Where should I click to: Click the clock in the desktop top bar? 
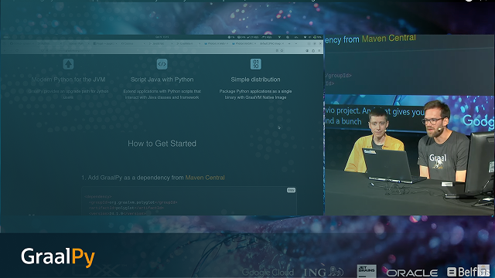pos(162,37)
